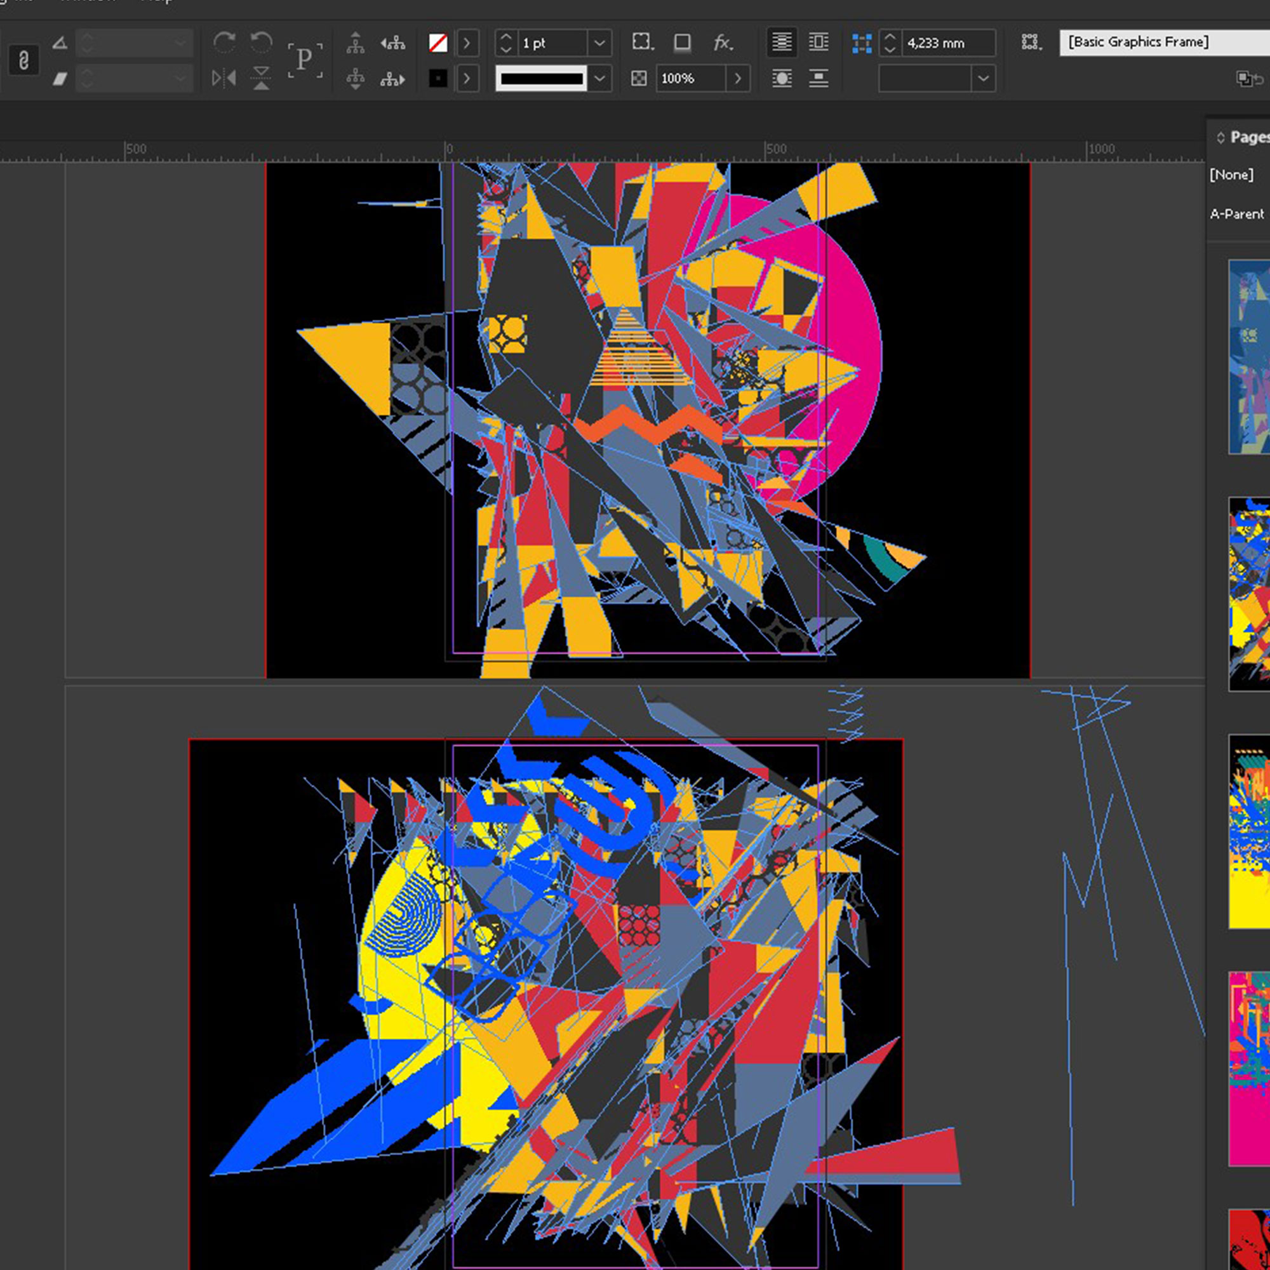Click Rotate 90° counter-clockwise icon

261,43
